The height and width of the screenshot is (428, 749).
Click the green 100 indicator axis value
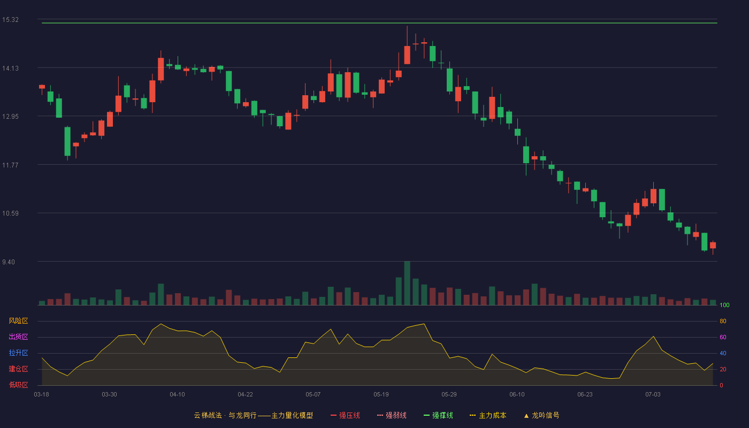[x=724, y=305]
